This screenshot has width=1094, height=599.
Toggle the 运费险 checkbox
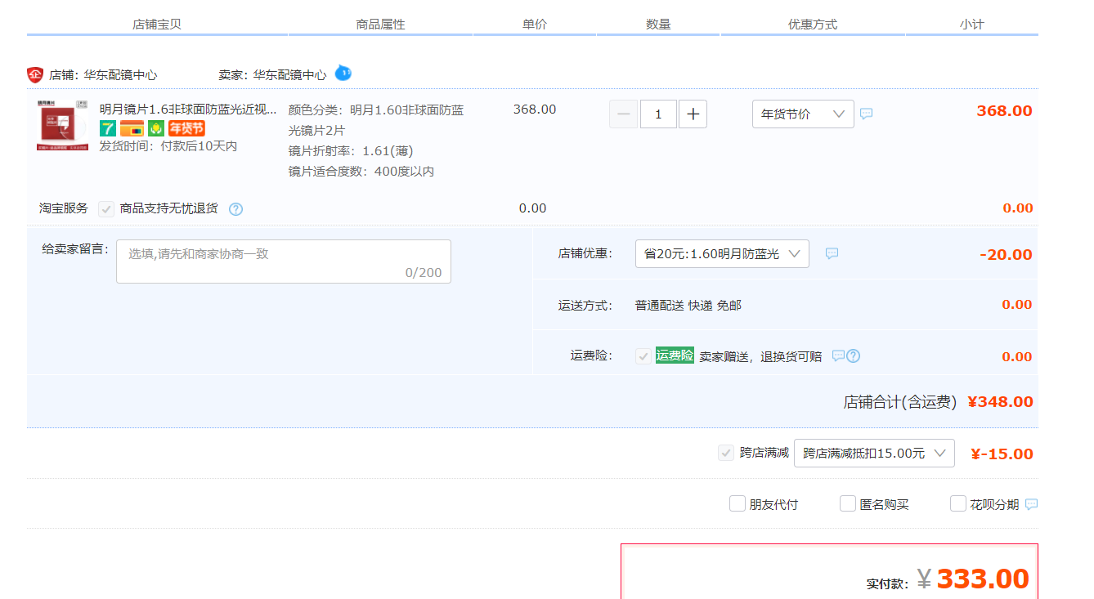pyautogui.click(x=644, y=356)
